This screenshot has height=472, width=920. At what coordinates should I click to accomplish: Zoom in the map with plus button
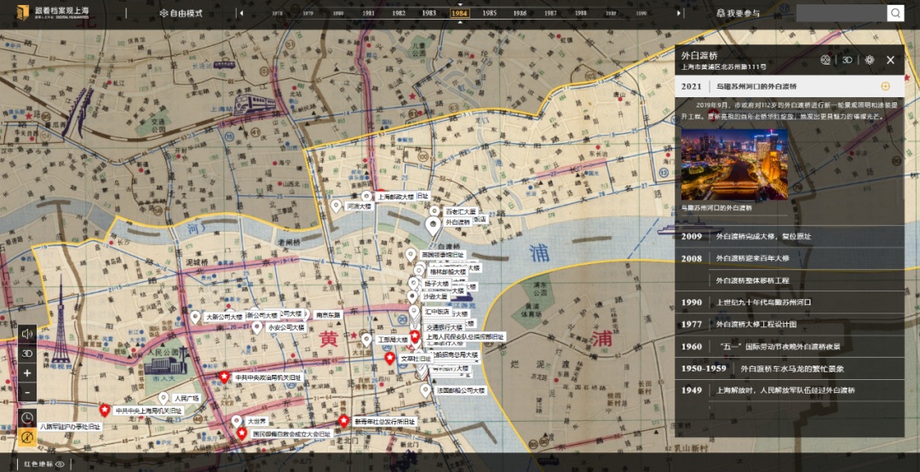point(27,373)
